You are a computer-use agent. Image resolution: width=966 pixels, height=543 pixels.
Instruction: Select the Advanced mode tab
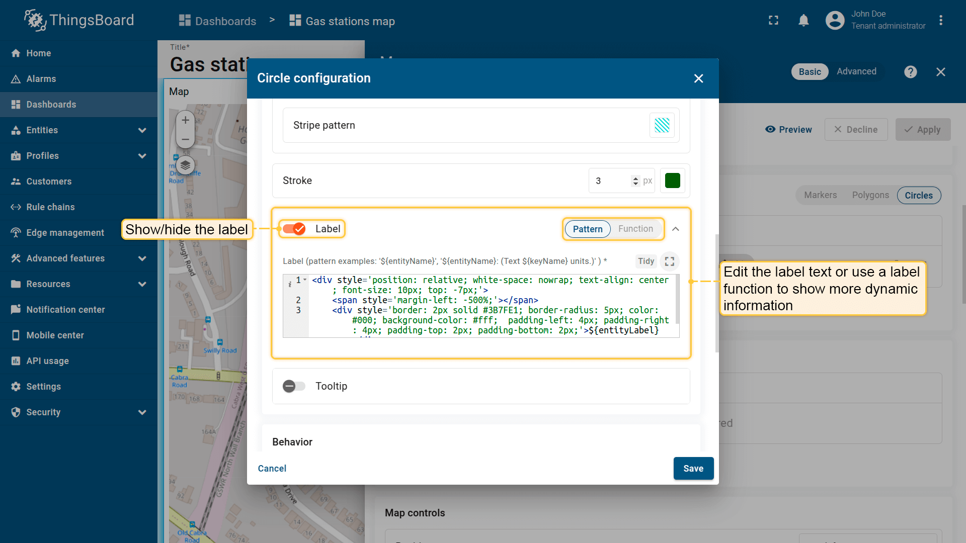click(856, 71)
